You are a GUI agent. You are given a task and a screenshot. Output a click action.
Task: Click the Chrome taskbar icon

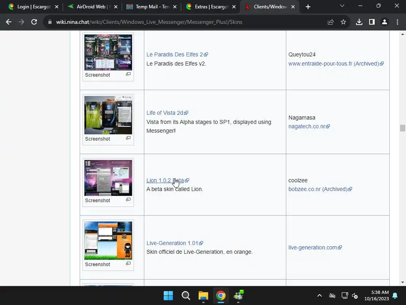click(x=221, y=295)
